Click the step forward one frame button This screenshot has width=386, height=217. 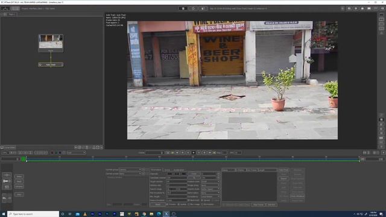coord(204,153)
